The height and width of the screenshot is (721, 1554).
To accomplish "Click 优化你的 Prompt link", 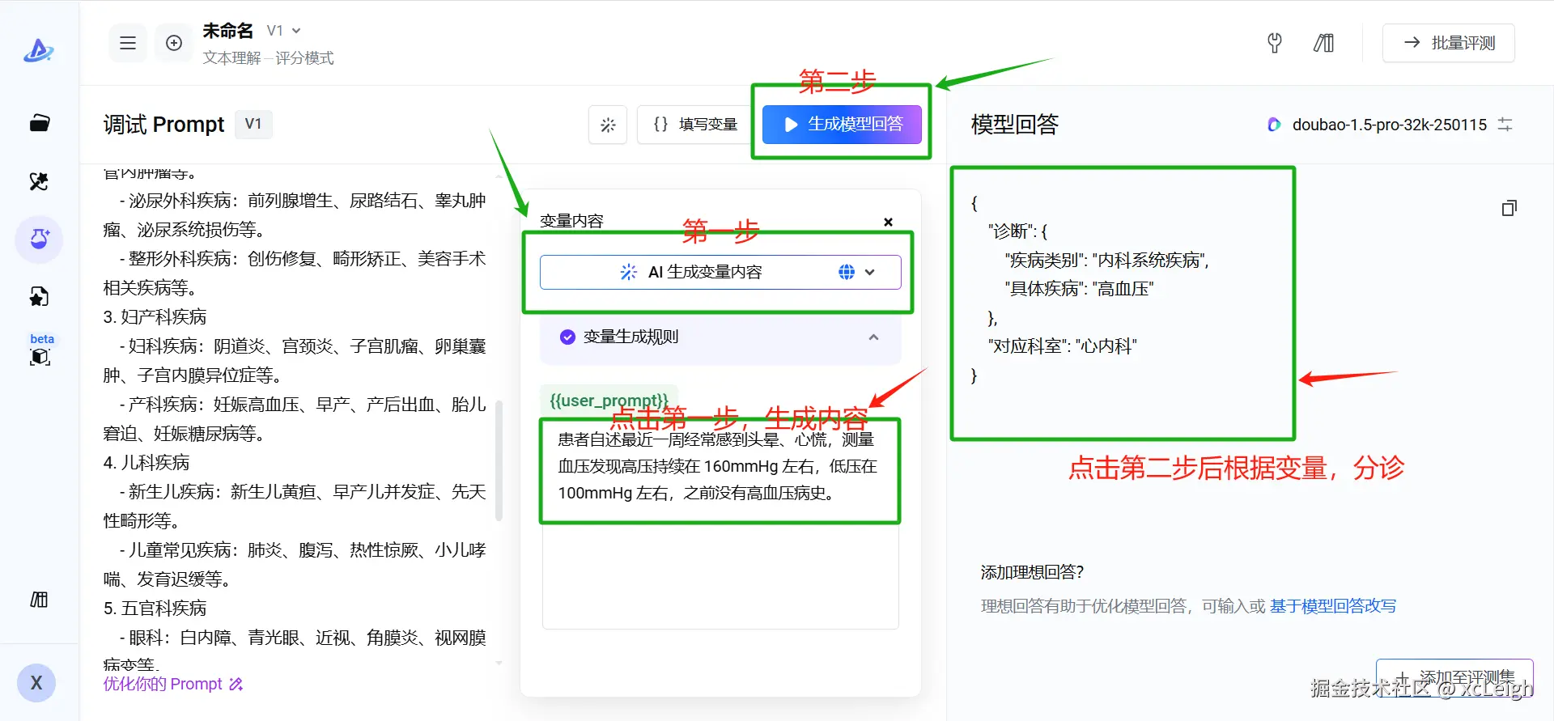I will tap(163, 685).
